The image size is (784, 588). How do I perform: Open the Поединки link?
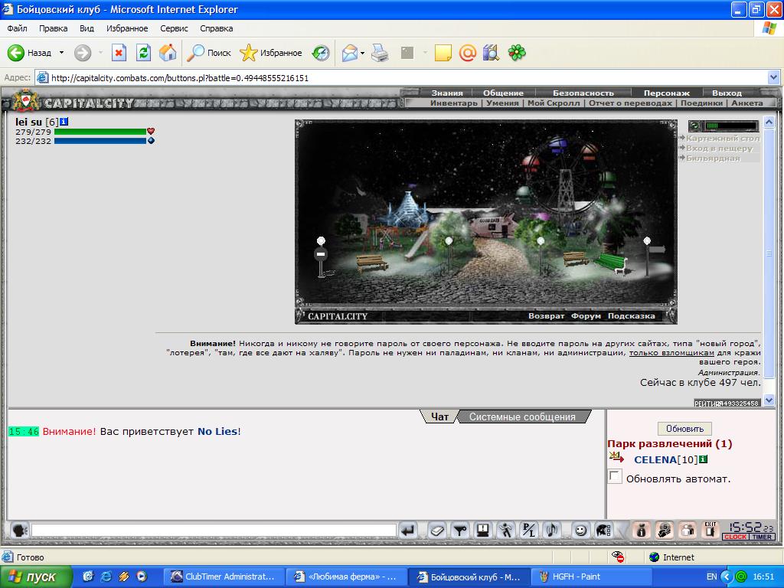click(701, 103)
